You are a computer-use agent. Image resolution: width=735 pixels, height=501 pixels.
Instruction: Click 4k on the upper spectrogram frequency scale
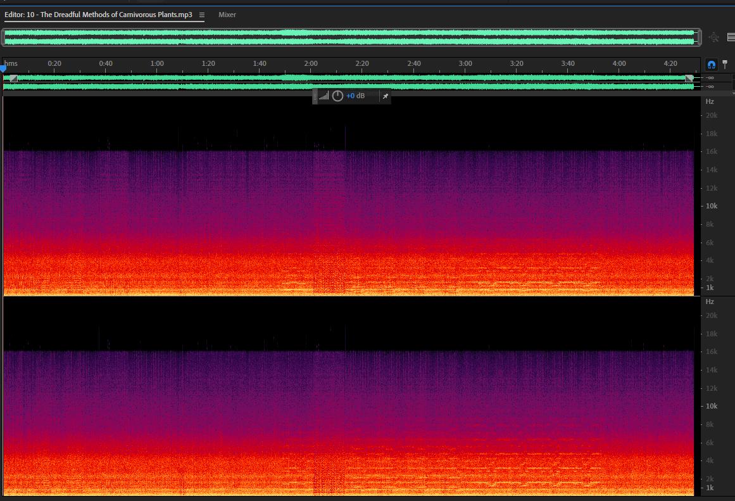710,260
